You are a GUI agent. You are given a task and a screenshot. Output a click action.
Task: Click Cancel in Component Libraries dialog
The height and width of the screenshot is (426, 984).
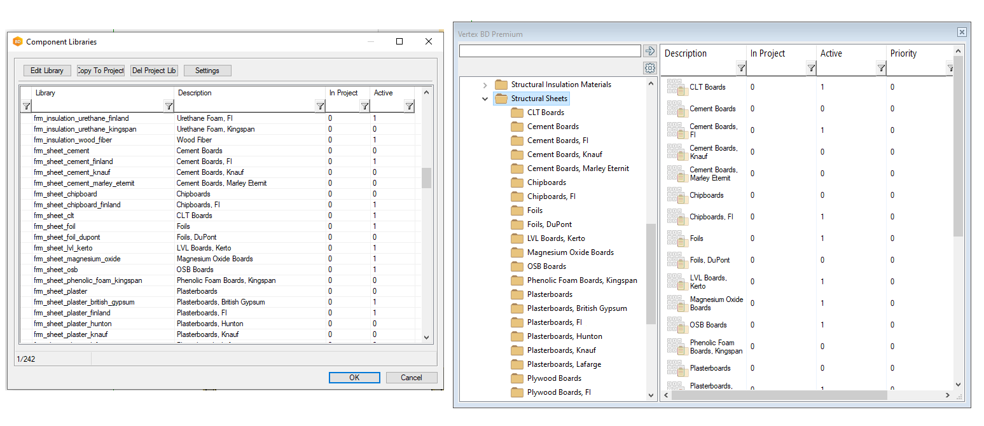[x=412, y=378]
